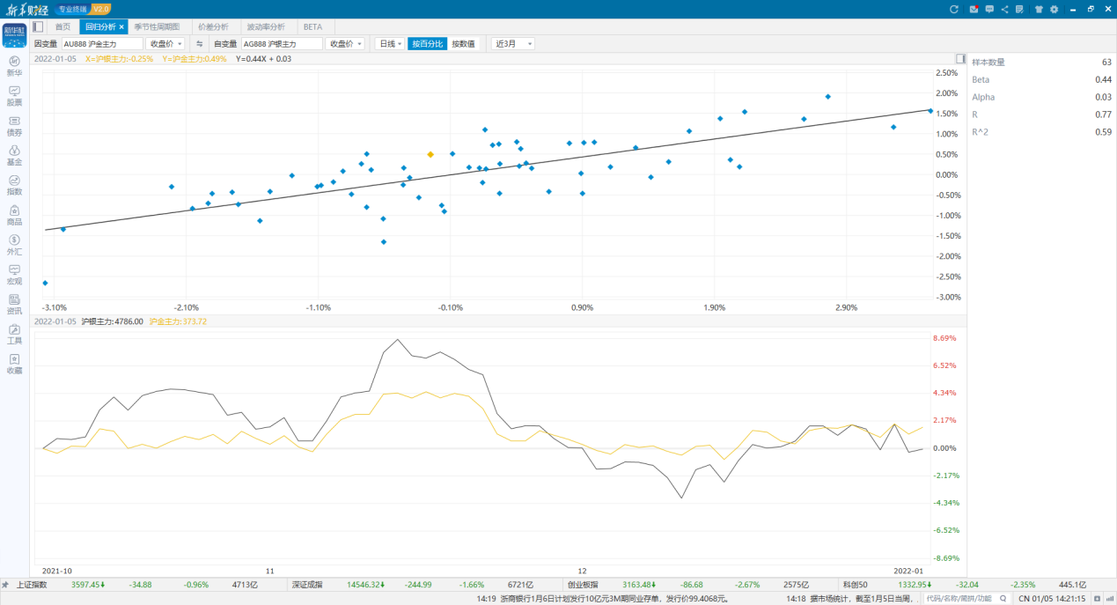The image size is (1117, 605).
Task: Open 债券 (Bonds) sidebar icon
Action: [14, 125]
